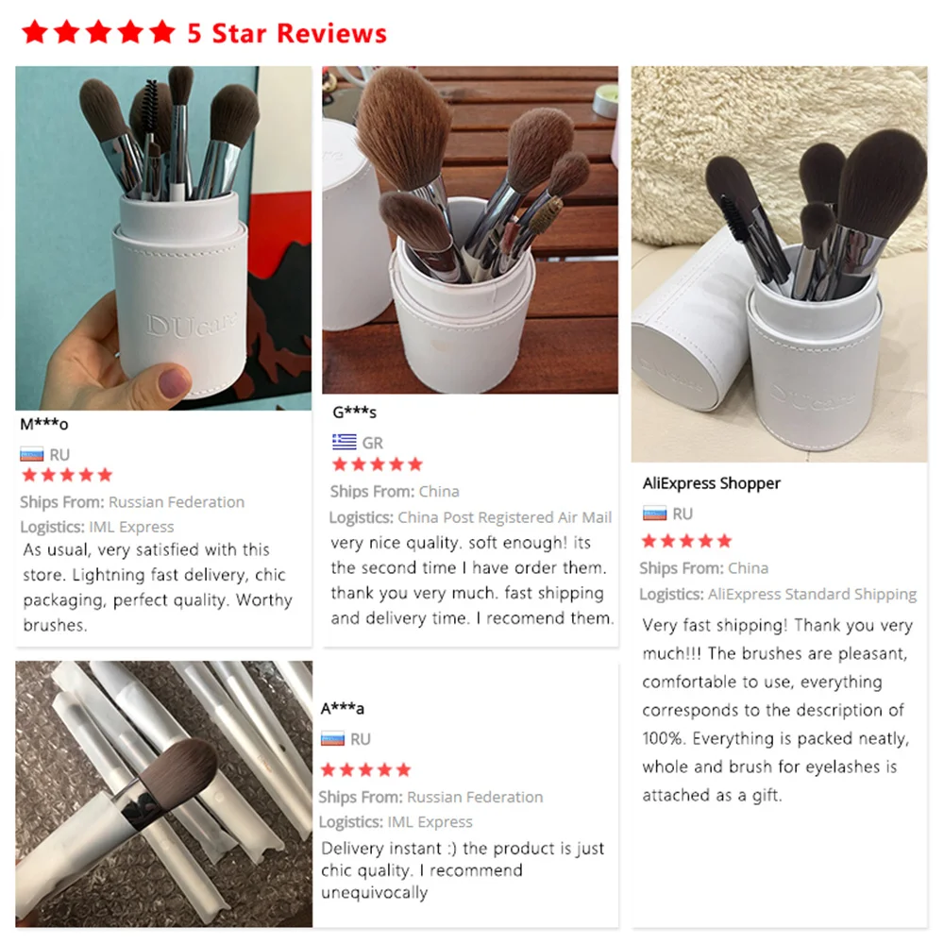Click the AliExpress Shopper reviewer name
The image size is (944, 944).
(711, 482)
